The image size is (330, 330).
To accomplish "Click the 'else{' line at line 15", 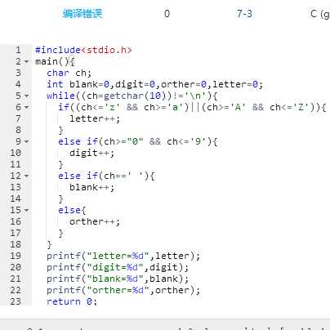I will tap(72, 210).
